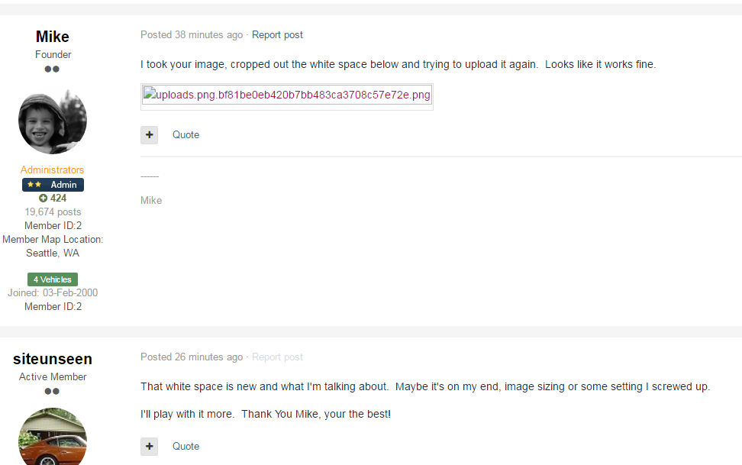Open Mike's avatar photo
This screenshot has height=465, width=742.
(x=53, y=121)
